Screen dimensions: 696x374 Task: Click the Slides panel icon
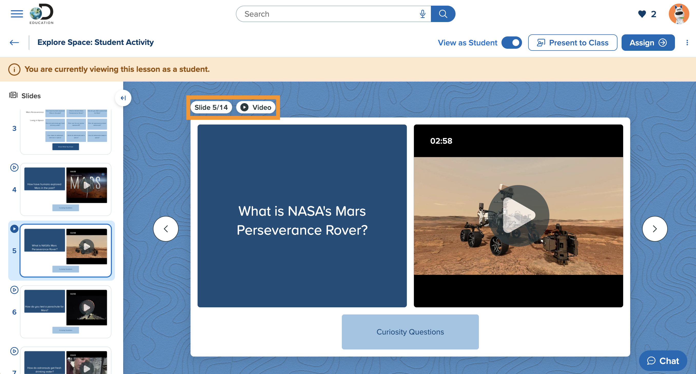(13, 95)
